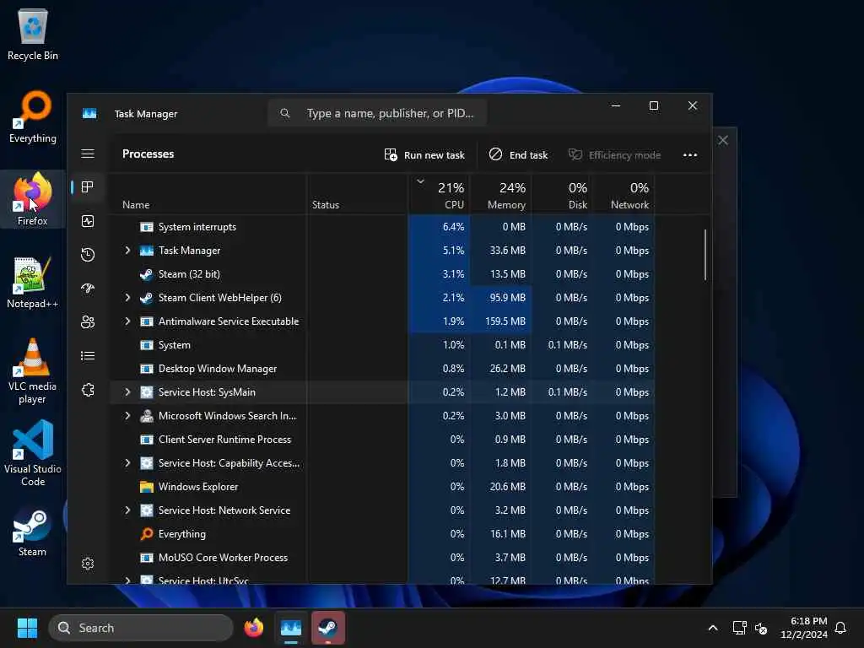The image size is (864, 648).
Task: Sort by the Name column header
Action: pos(208,194)
